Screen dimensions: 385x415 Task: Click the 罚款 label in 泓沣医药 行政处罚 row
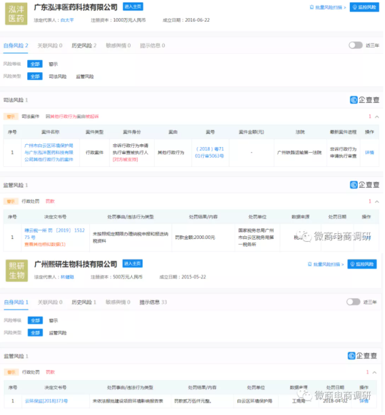click(x=51, y=202)
